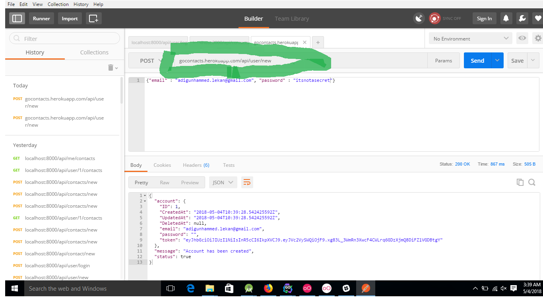Viewport: 543px width, 305px height.
Task: Open Firefox from taskbar
Action: [268, 288]
